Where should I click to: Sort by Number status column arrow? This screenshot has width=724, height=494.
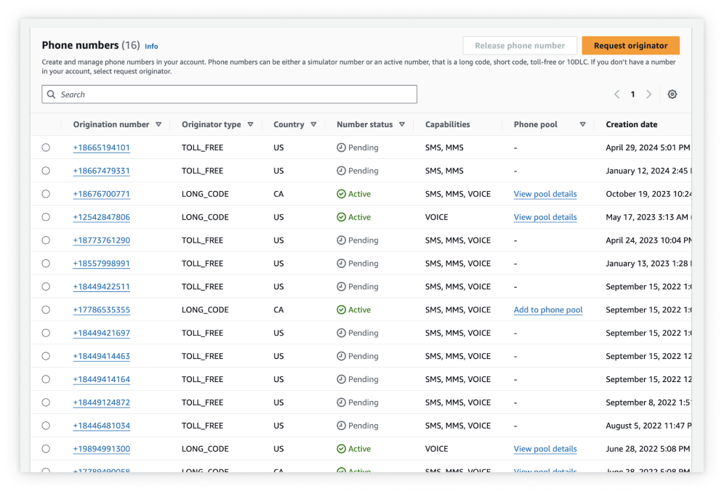(401, 124)
